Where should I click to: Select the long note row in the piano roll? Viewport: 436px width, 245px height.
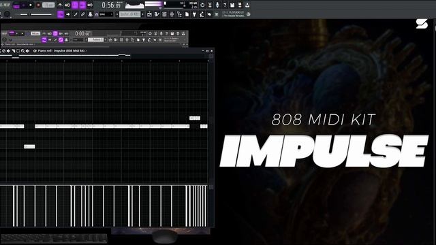pos(112,127)
